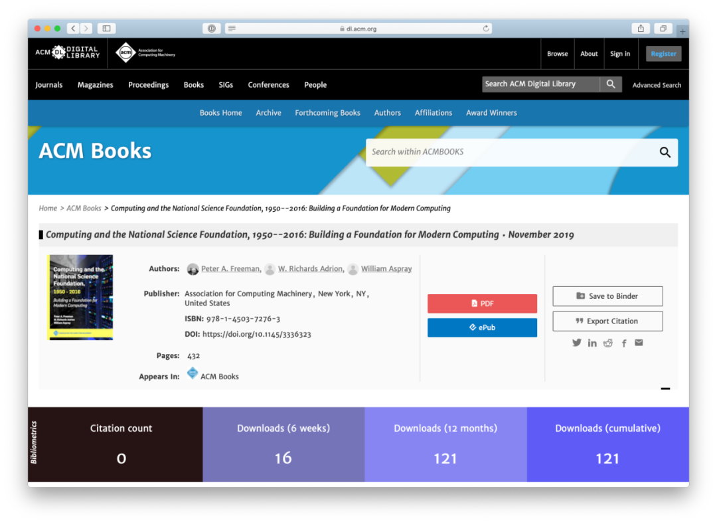Viewport: 717px width, 524px height.
Task: Open Reader view in the address bar
Action: pyautogui.click(x=232, y=29)
